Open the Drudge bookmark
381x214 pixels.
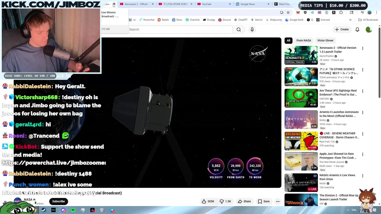(209, 20)
